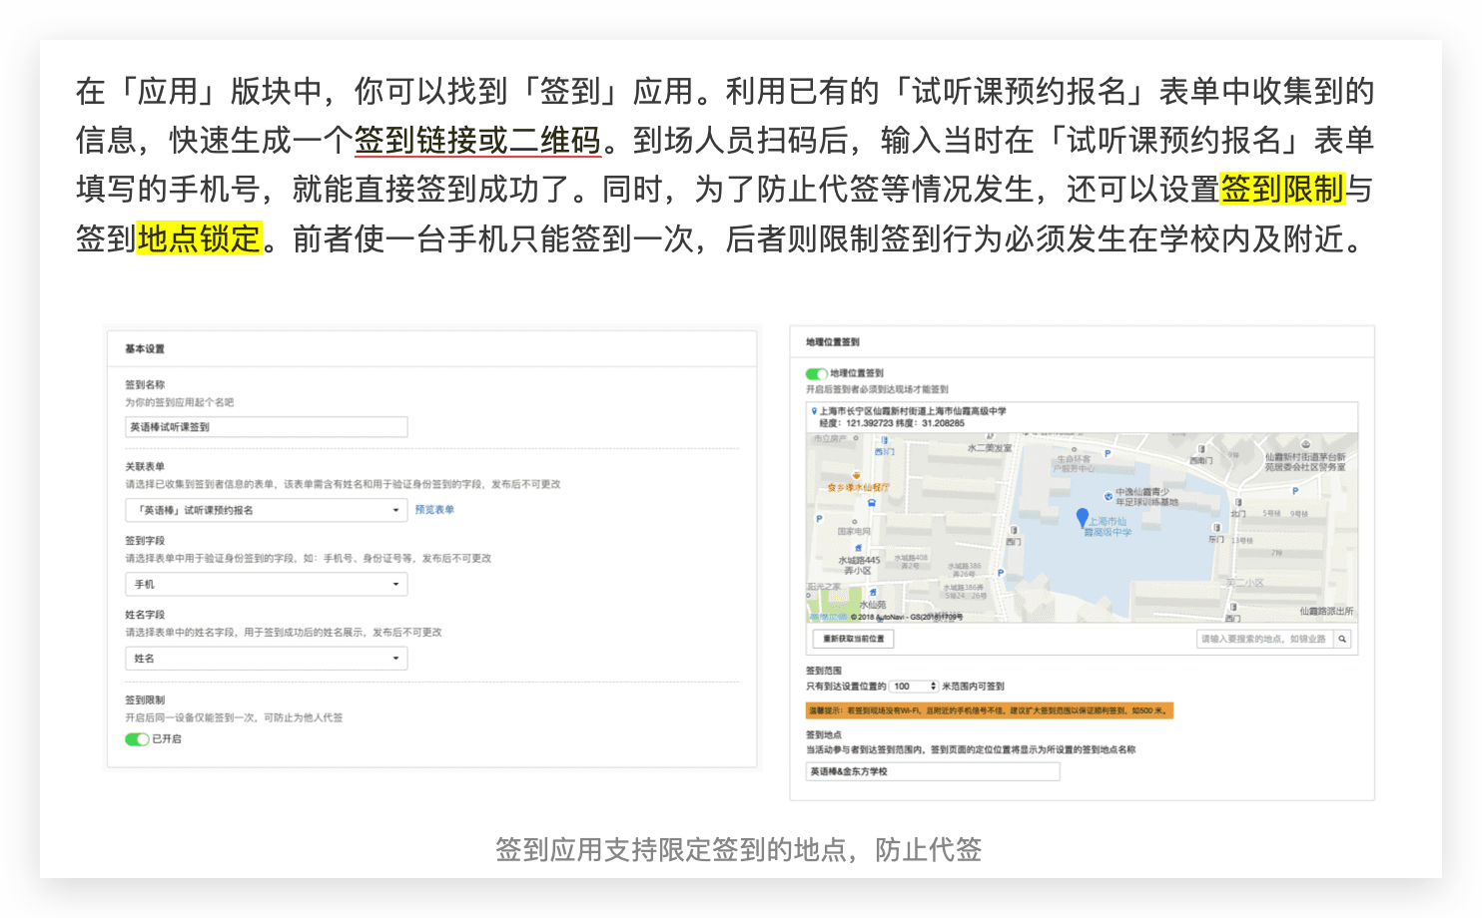Click the underlined 签到链接或二维码 link
This screenshot has width=1482, height=918.
tap(478, 141)
